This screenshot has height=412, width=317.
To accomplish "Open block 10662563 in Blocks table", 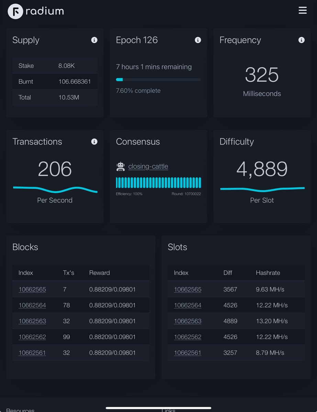I will point(32,321).
